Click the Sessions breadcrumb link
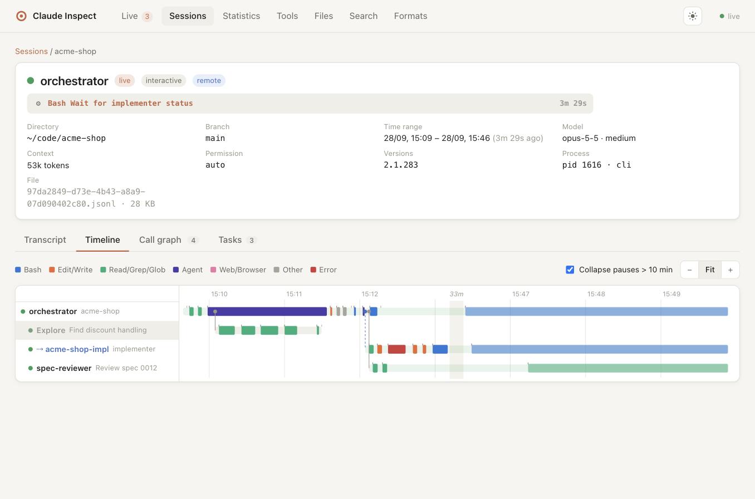 [x=31, y=51]
